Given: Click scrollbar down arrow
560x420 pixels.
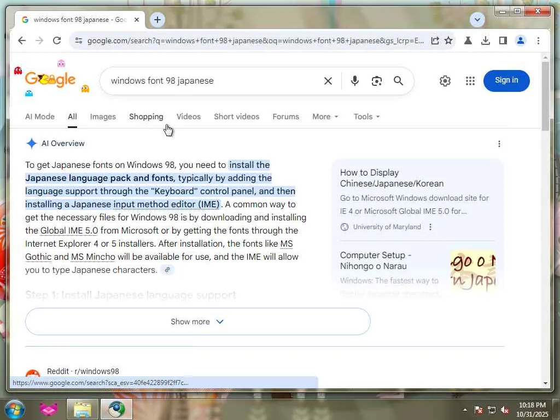Looking at the screenshot, I should (545, 383).
